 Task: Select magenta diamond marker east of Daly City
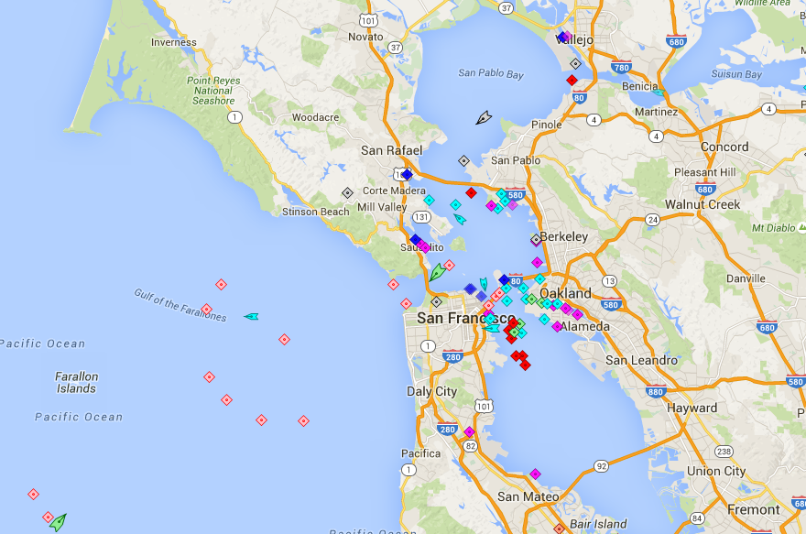(x=469, y=431)
